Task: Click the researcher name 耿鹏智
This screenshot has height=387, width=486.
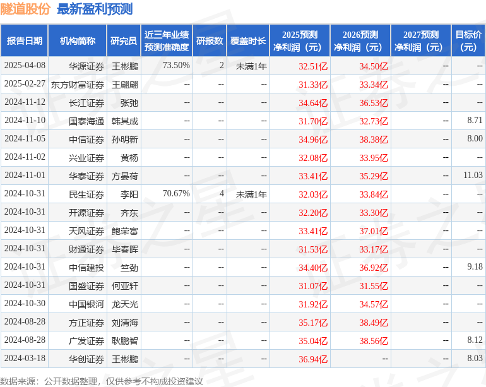Action: tap(125, 341)
